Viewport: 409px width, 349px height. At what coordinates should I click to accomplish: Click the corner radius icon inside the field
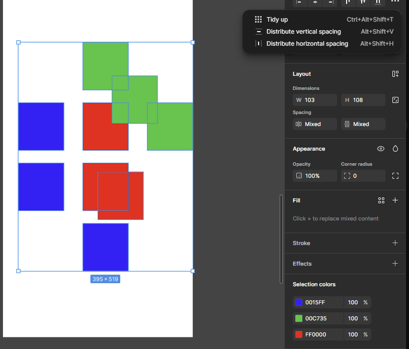coord(347,176)
